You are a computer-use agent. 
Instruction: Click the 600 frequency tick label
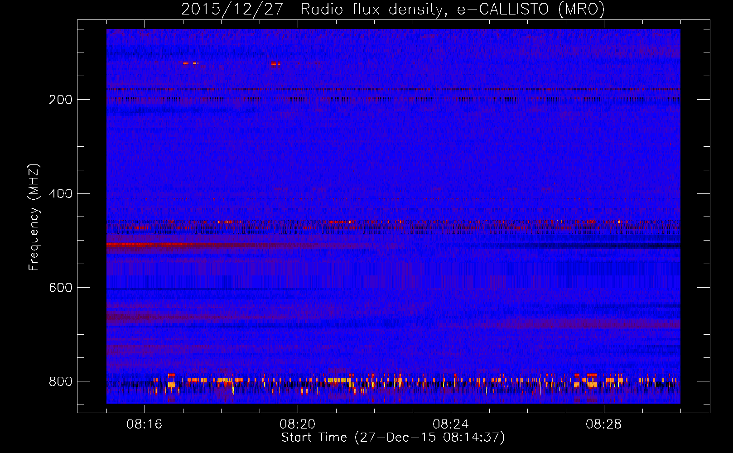[61, 288]
